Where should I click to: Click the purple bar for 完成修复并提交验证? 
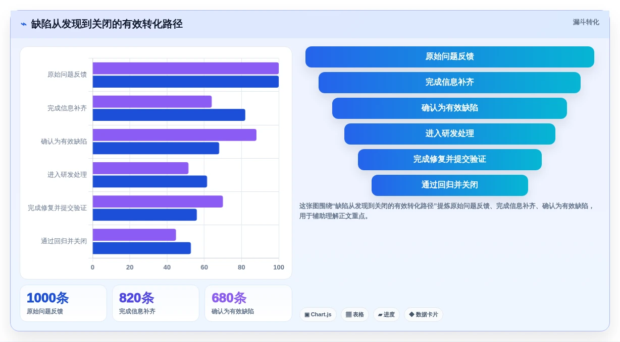pos(158,201)
